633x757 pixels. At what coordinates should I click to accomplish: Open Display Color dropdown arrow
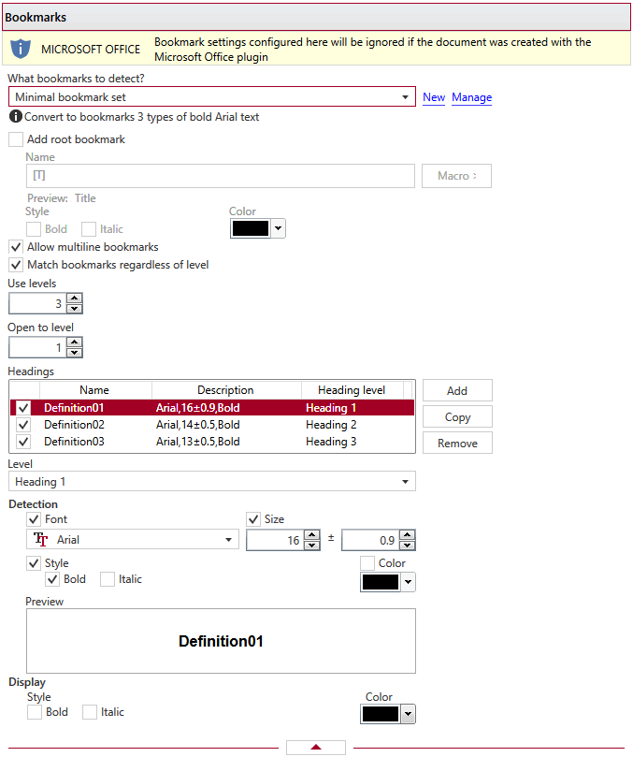pos(409,714)
